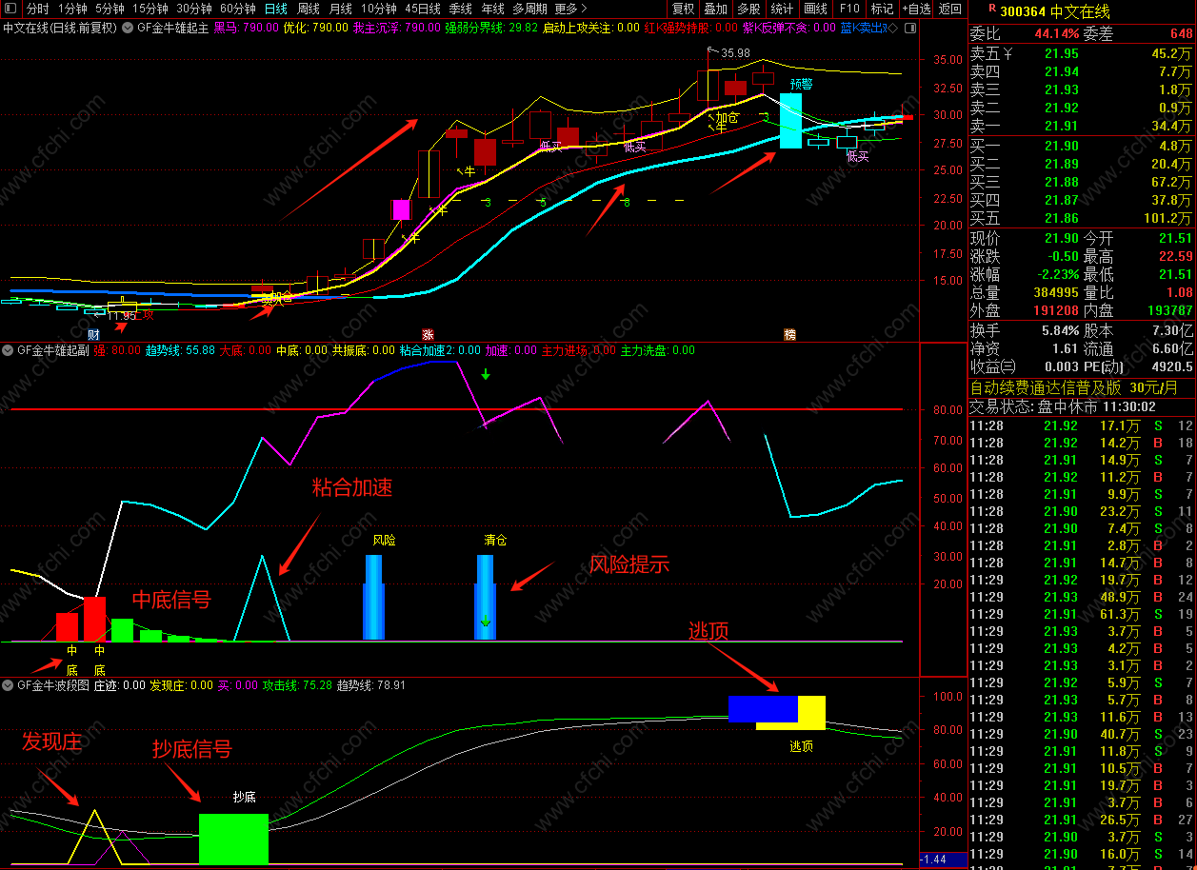Click the 买五 price 21.86 row
The height and width of the screenshot is (870, 1197).
[x=1082, y=218]
